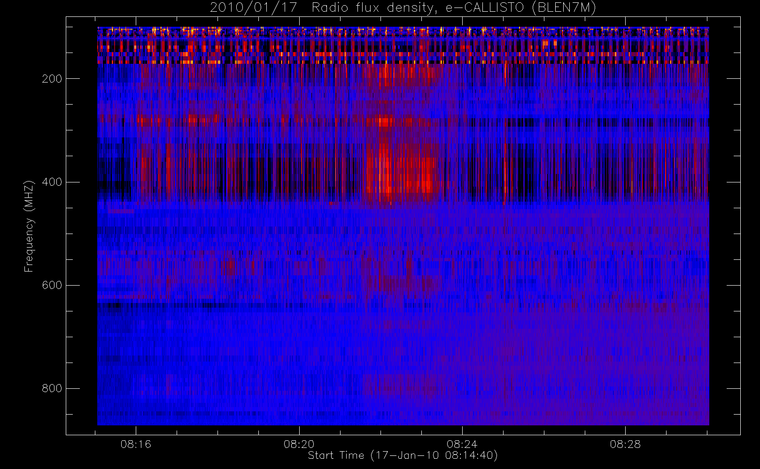Image resolution: width=760 pixels, height=469 pixels.
Task: Click the 08:28 time tick label
Action: [x=625, y=444]
